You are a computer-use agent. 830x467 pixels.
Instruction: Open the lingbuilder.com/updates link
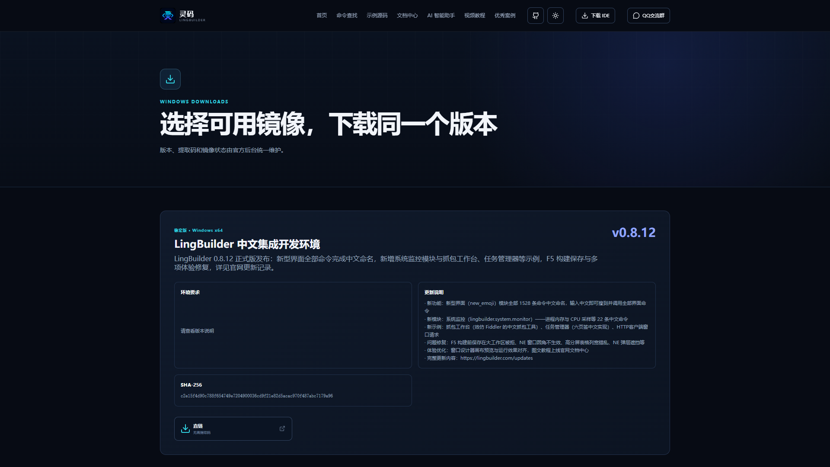coord(496,358)
